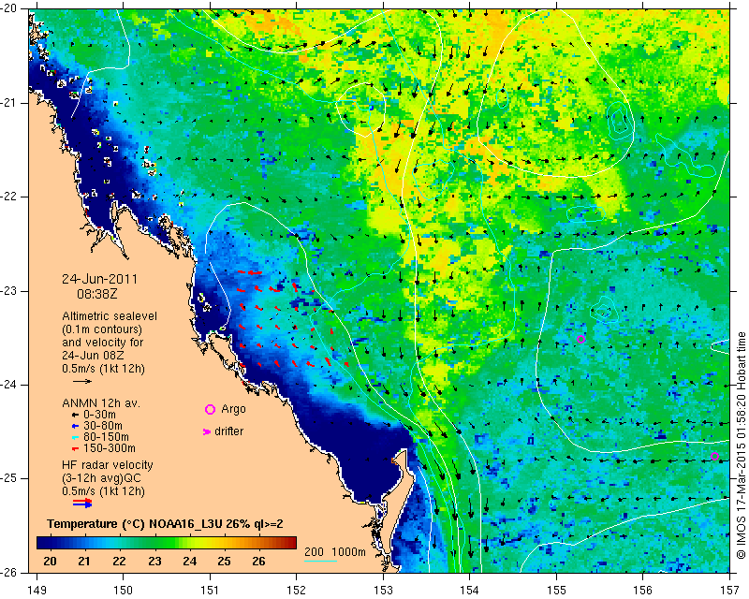The height and width of the screenshot is (599, 749).
Task: Click the '30-80m' depth label
Action: 103,426
